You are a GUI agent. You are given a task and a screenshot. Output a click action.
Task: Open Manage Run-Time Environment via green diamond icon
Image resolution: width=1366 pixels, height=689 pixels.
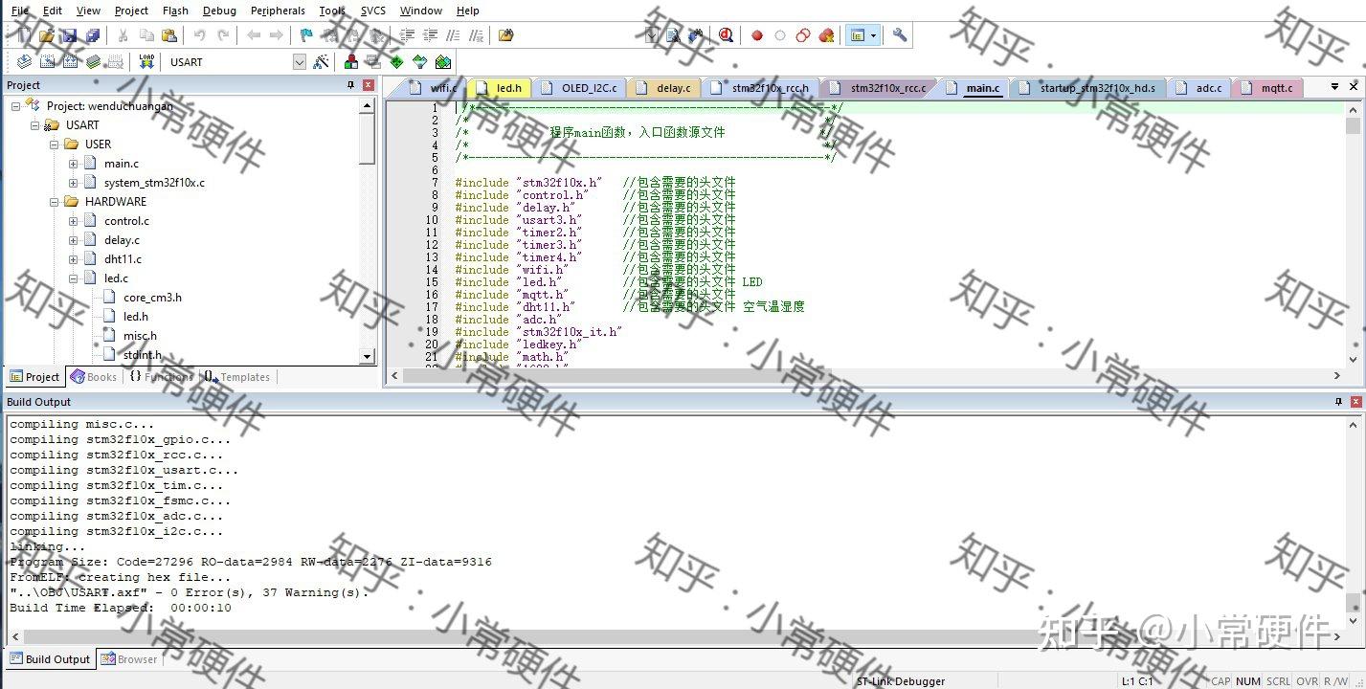pos(397,62)
